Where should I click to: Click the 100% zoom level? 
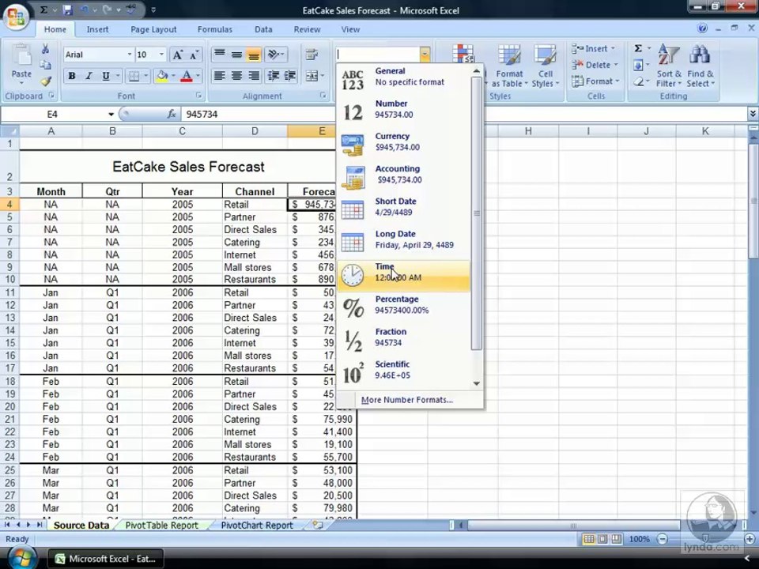pos(639,539)
